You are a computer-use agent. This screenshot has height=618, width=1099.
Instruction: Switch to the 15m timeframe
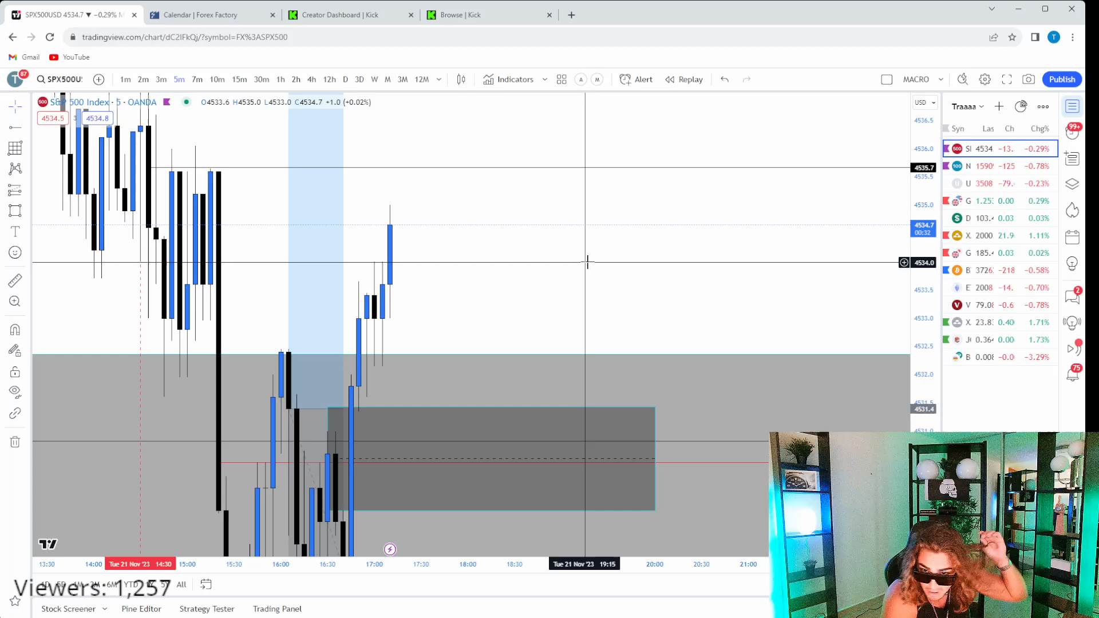(239, 80)
